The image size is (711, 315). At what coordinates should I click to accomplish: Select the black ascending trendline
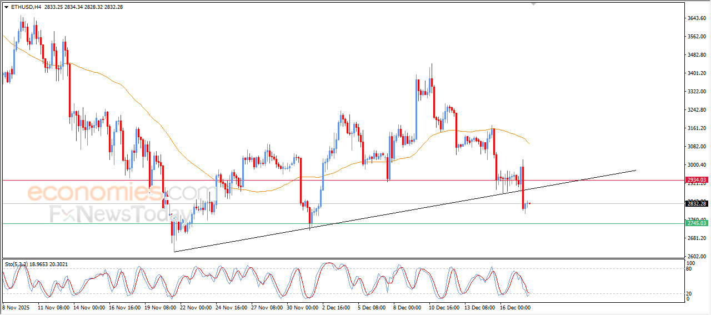click(x=404, y=211)
